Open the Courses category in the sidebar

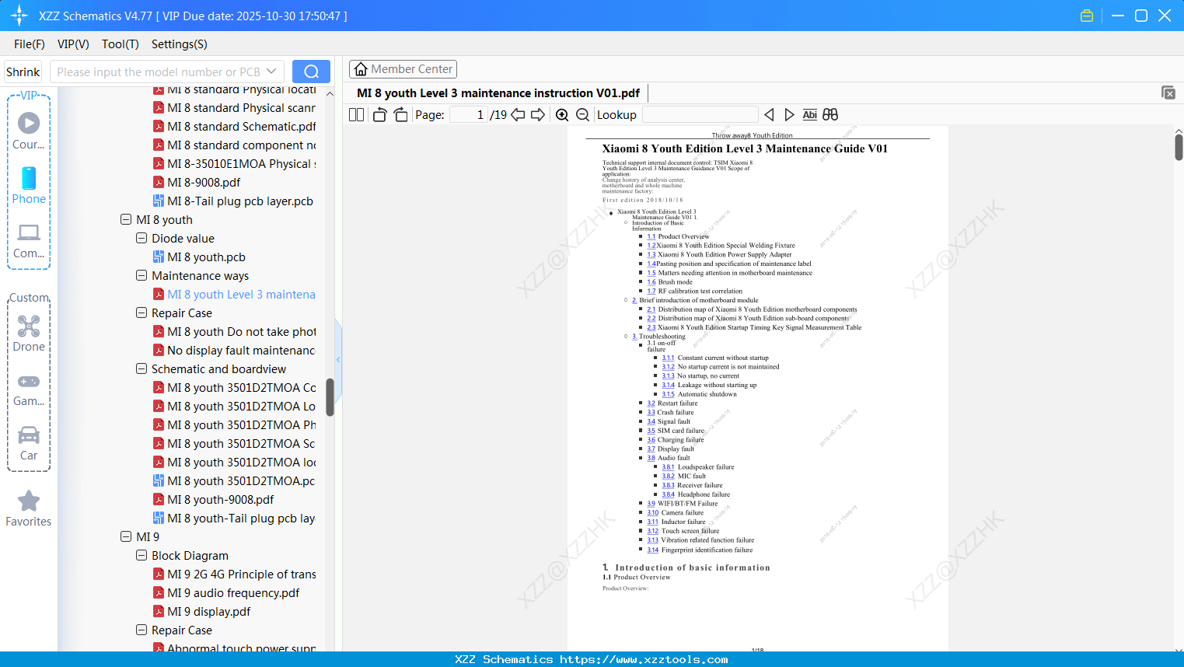click(29, 131)
